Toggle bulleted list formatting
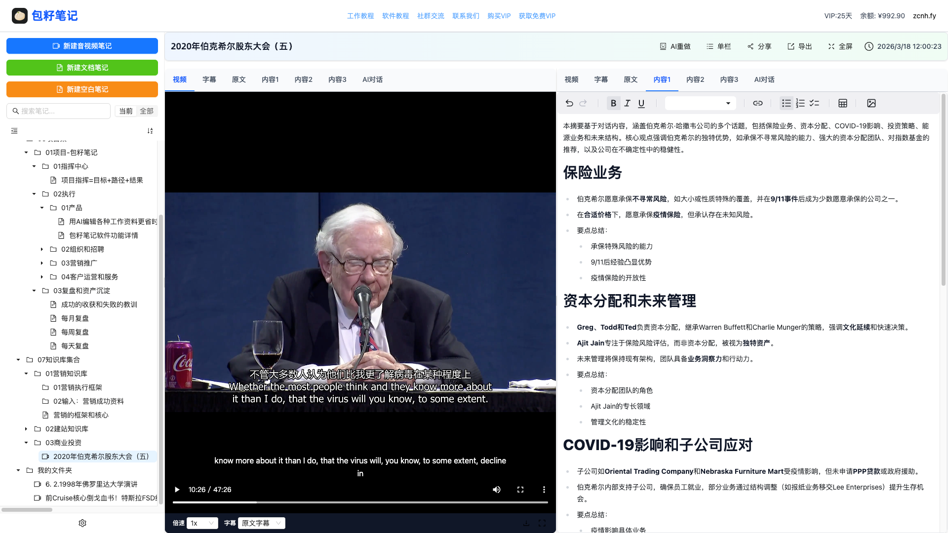Screen dimensions: 948x533 786,103
